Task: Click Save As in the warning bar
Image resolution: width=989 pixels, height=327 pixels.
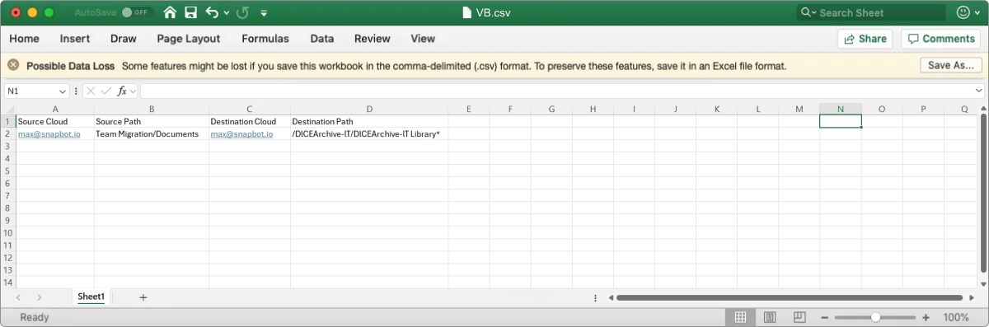Action: click(951, 66)
